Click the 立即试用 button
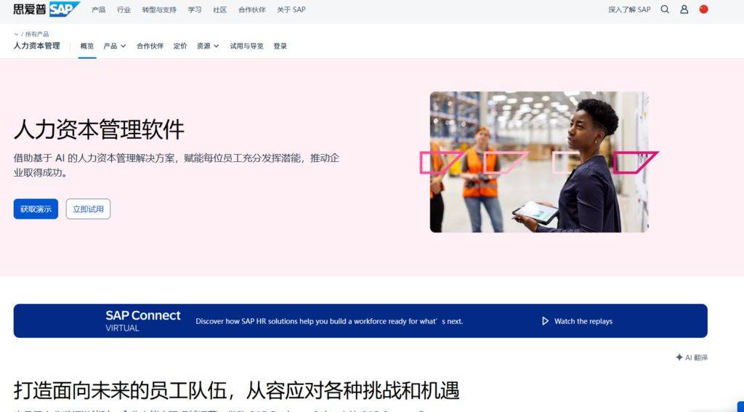This screenshot has height=412, width=744. (x=88, y=209)
